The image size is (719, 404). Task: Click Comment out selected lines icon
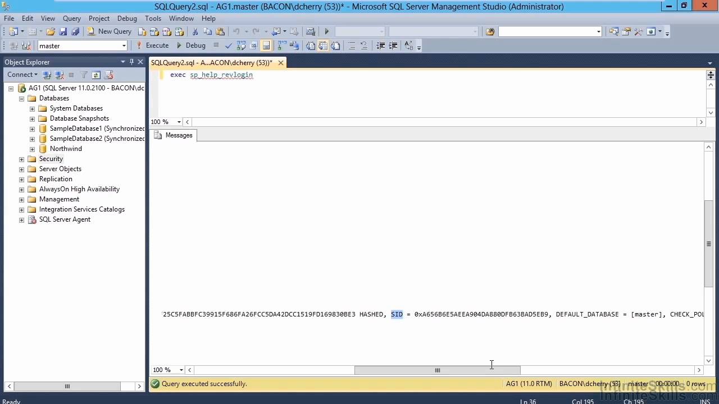[352, 45]
